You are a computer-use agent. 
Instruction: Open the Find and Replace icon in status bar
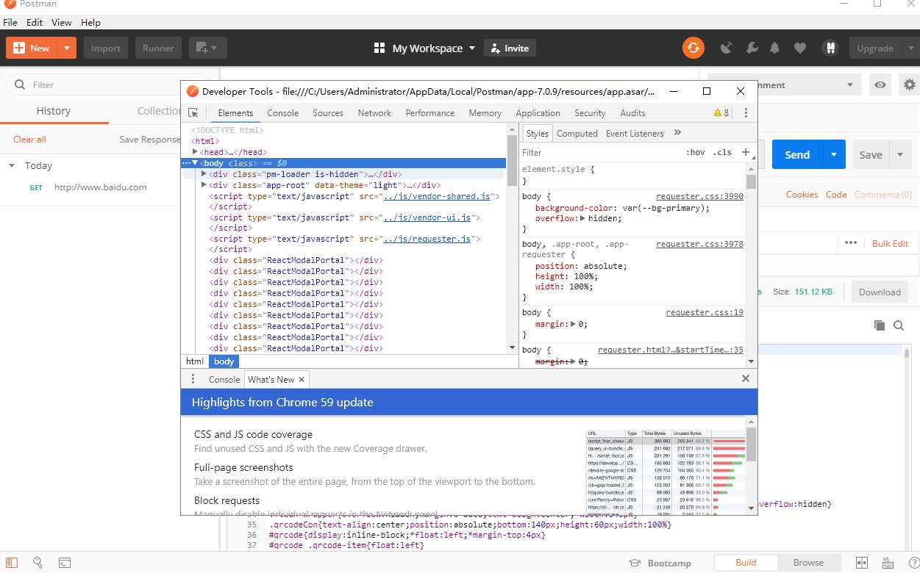[38, 563]
